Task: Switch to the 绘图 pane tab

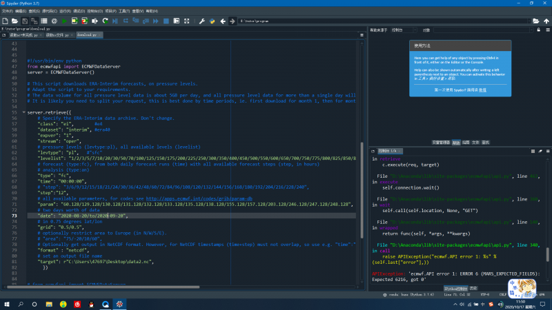Action: click(x=466, y=142)
